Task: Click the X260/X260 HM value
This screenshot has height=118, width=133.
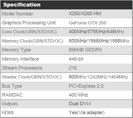Action: (85, 14)
